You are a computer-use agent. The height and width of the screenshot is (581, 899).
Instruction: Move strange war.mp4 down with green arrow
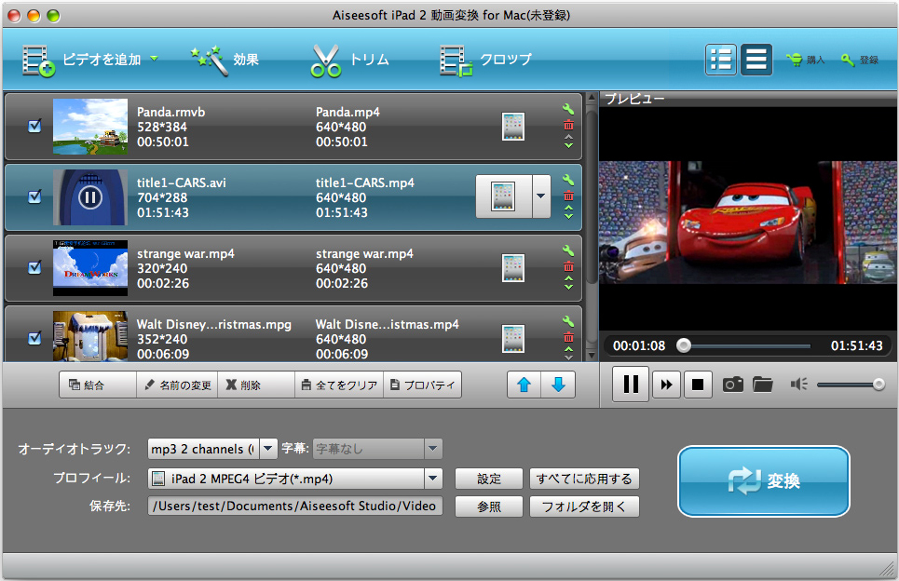[x=568, y=287]
